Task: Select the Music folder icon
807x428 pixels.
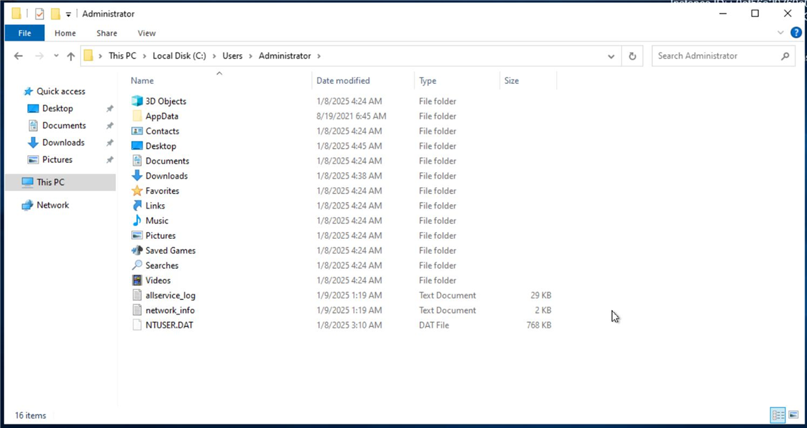Action: [x=137, y=221]
